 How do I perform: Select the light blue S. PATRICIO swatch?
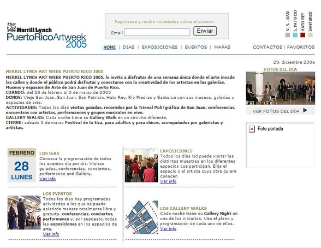(295, 35)
